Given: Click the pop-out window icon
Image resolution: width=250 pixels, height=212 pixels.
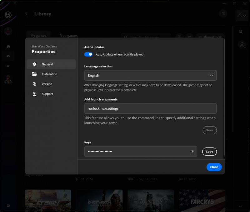Looking at the screenshot, I should coord(223,14).
